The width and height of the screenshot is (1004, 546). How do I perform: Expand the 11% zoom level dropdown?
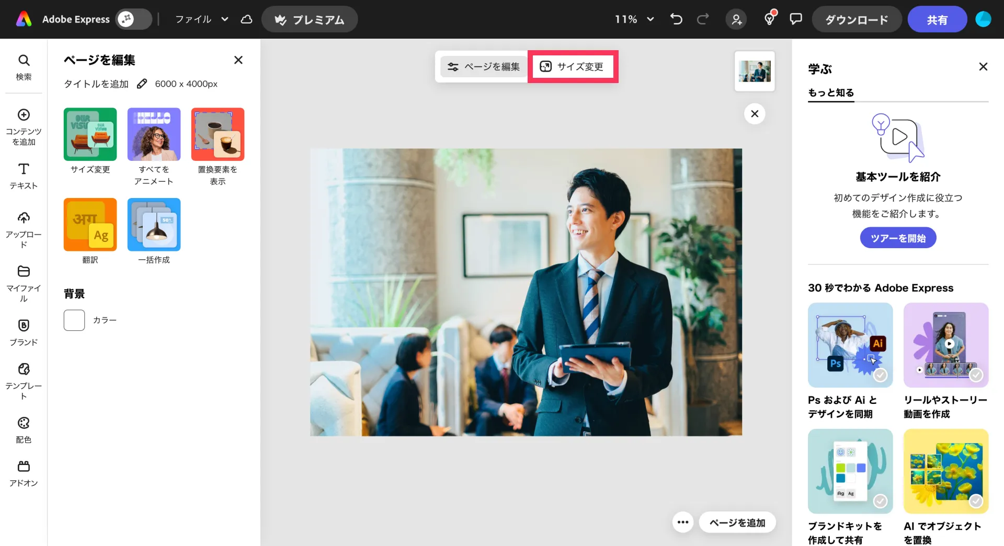(x=634, y=19)
